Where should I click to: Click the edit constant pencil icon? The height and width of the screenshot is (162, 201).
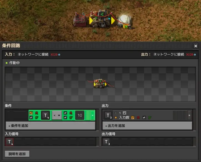(124, 113)
